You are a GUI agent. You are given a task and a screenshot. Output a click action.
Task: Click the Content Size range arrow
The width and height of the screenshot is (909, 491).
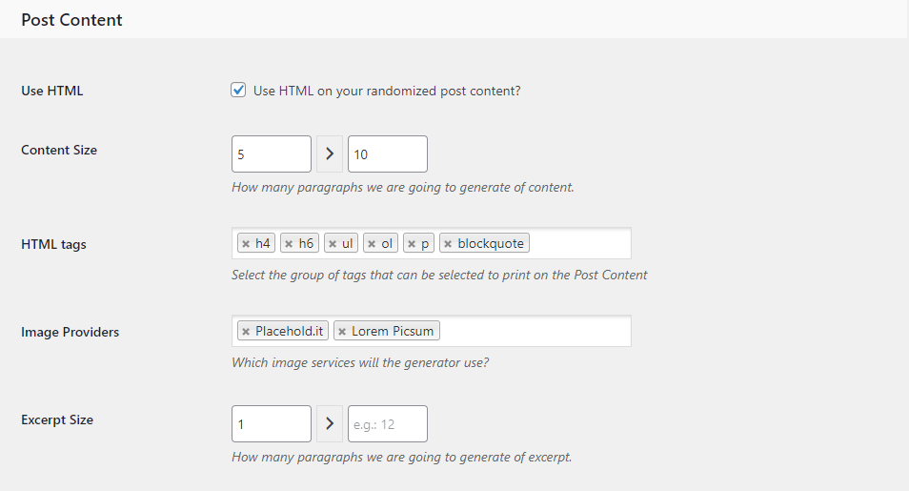click(330, 153)
